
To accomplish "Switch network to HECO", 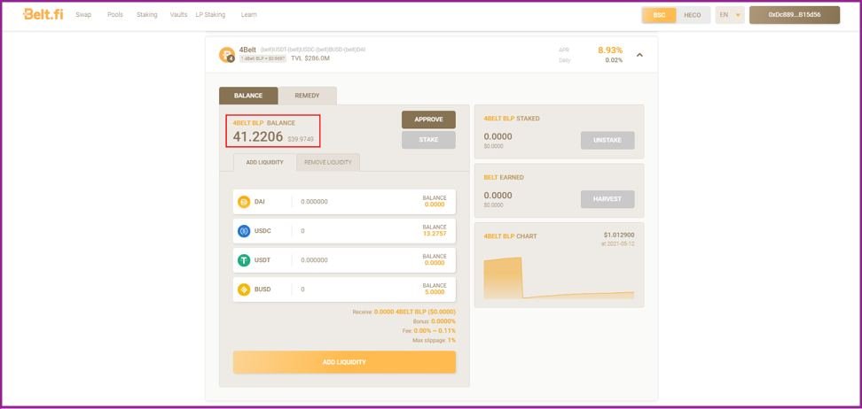I will [x=692, y=15].
